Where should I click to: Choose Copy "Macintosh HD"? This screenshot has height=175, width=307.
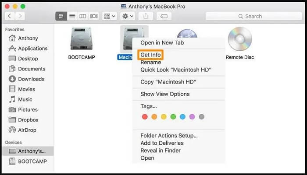click(x=168, y=82)
